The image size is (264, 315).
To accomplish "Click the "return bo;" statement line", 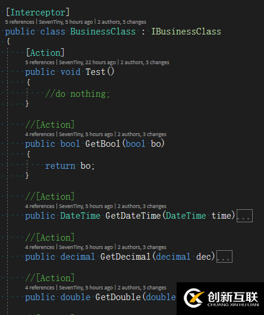I will click(x=70, y=166).
